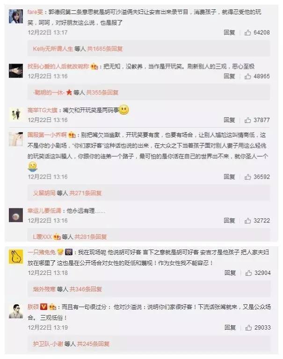The width and height of the screenshot is (283, 359).
Task: Expand the 共355条回复 replies thread
Action: coord(102,93)
